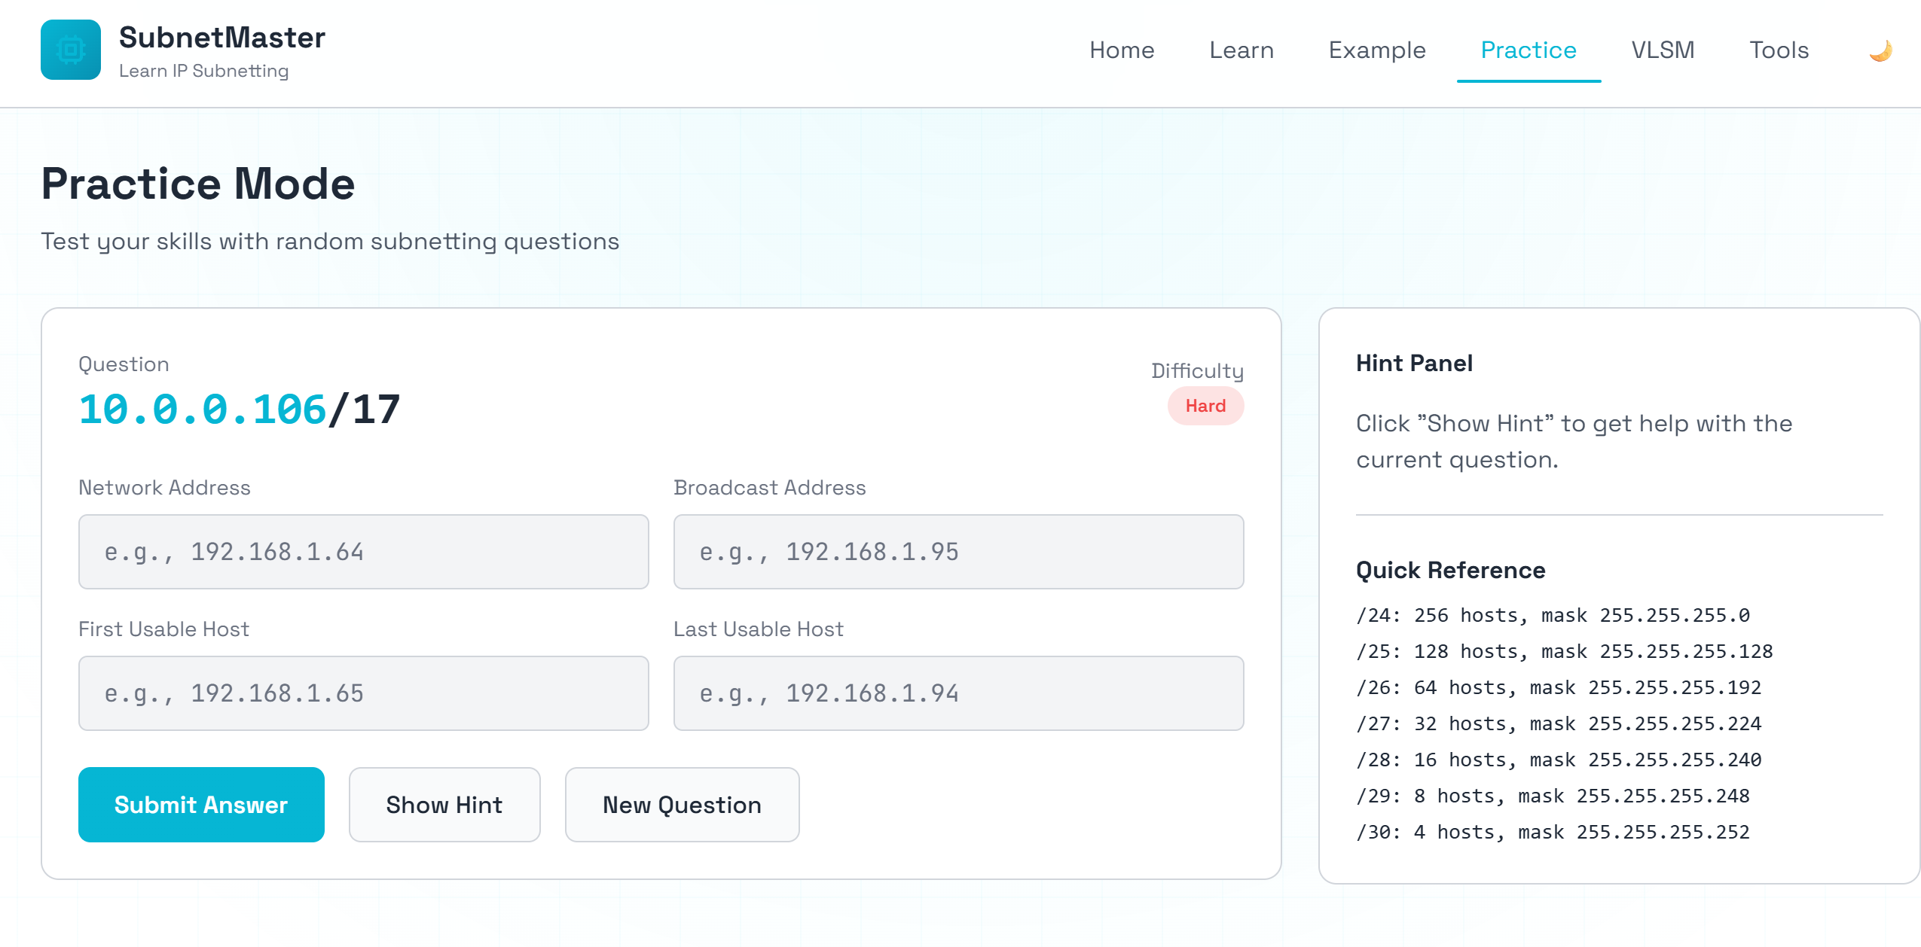The height and width of the screenshot is (947, 1921).
Task: Open the Home nav item
Action: coord(1122,50)
